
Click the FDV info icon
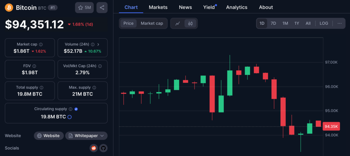34,66
